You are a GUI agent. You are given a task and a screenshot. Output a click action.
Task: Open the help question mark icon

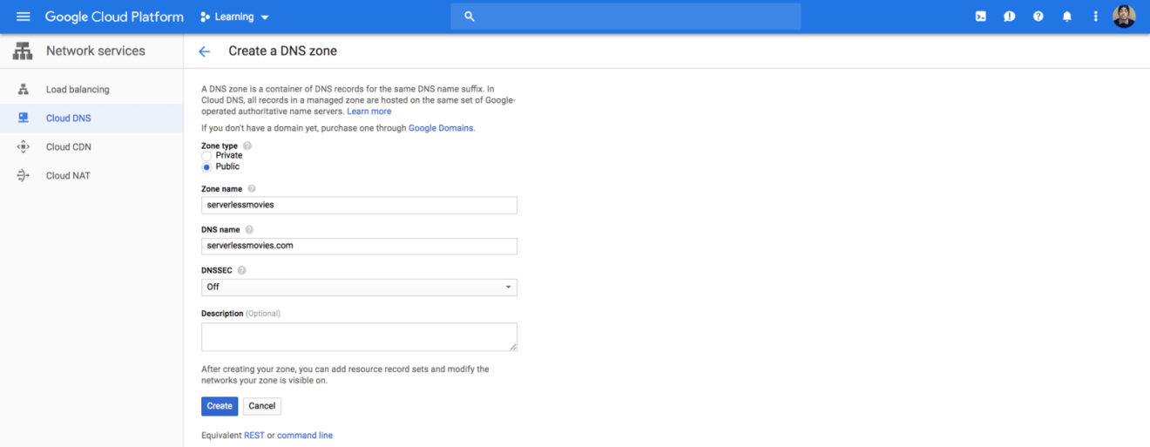click(x=1038, y=17)
